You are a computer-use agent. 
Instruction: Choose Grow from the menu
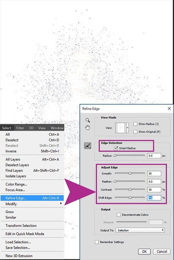click(32, 212)
